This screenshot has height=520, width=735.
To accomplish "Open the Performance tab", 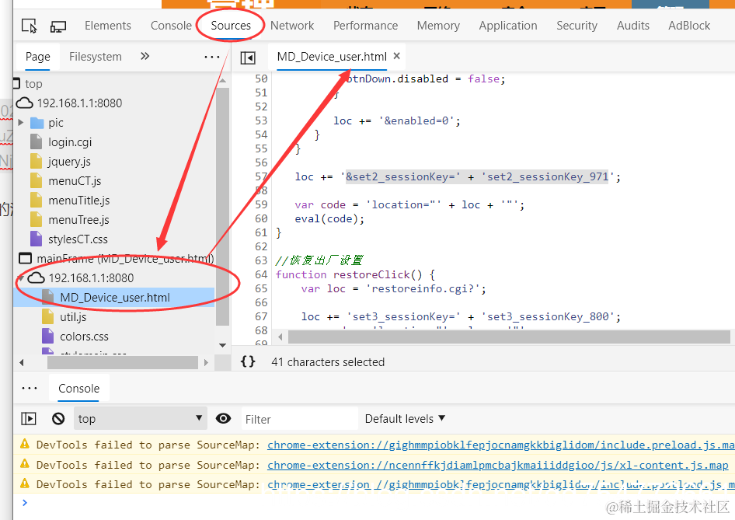I will point(366,26).
